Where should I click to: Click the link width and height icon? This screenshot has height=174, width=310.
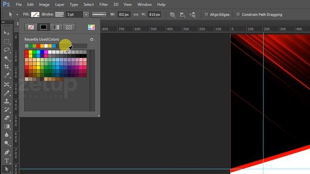click(x=136, y=14)
